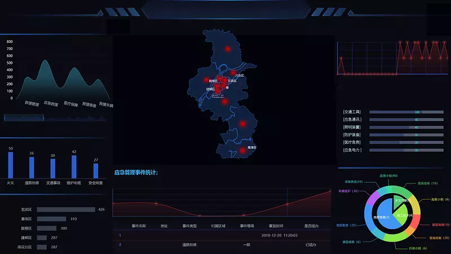The width and height of the screenshot is (451, 254).
Task: Click the 火灾 bar in bar chart
Action: click(11, 165)
